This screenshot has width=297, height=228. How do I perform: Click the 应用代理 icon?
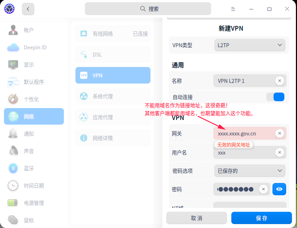pos(84,117)
